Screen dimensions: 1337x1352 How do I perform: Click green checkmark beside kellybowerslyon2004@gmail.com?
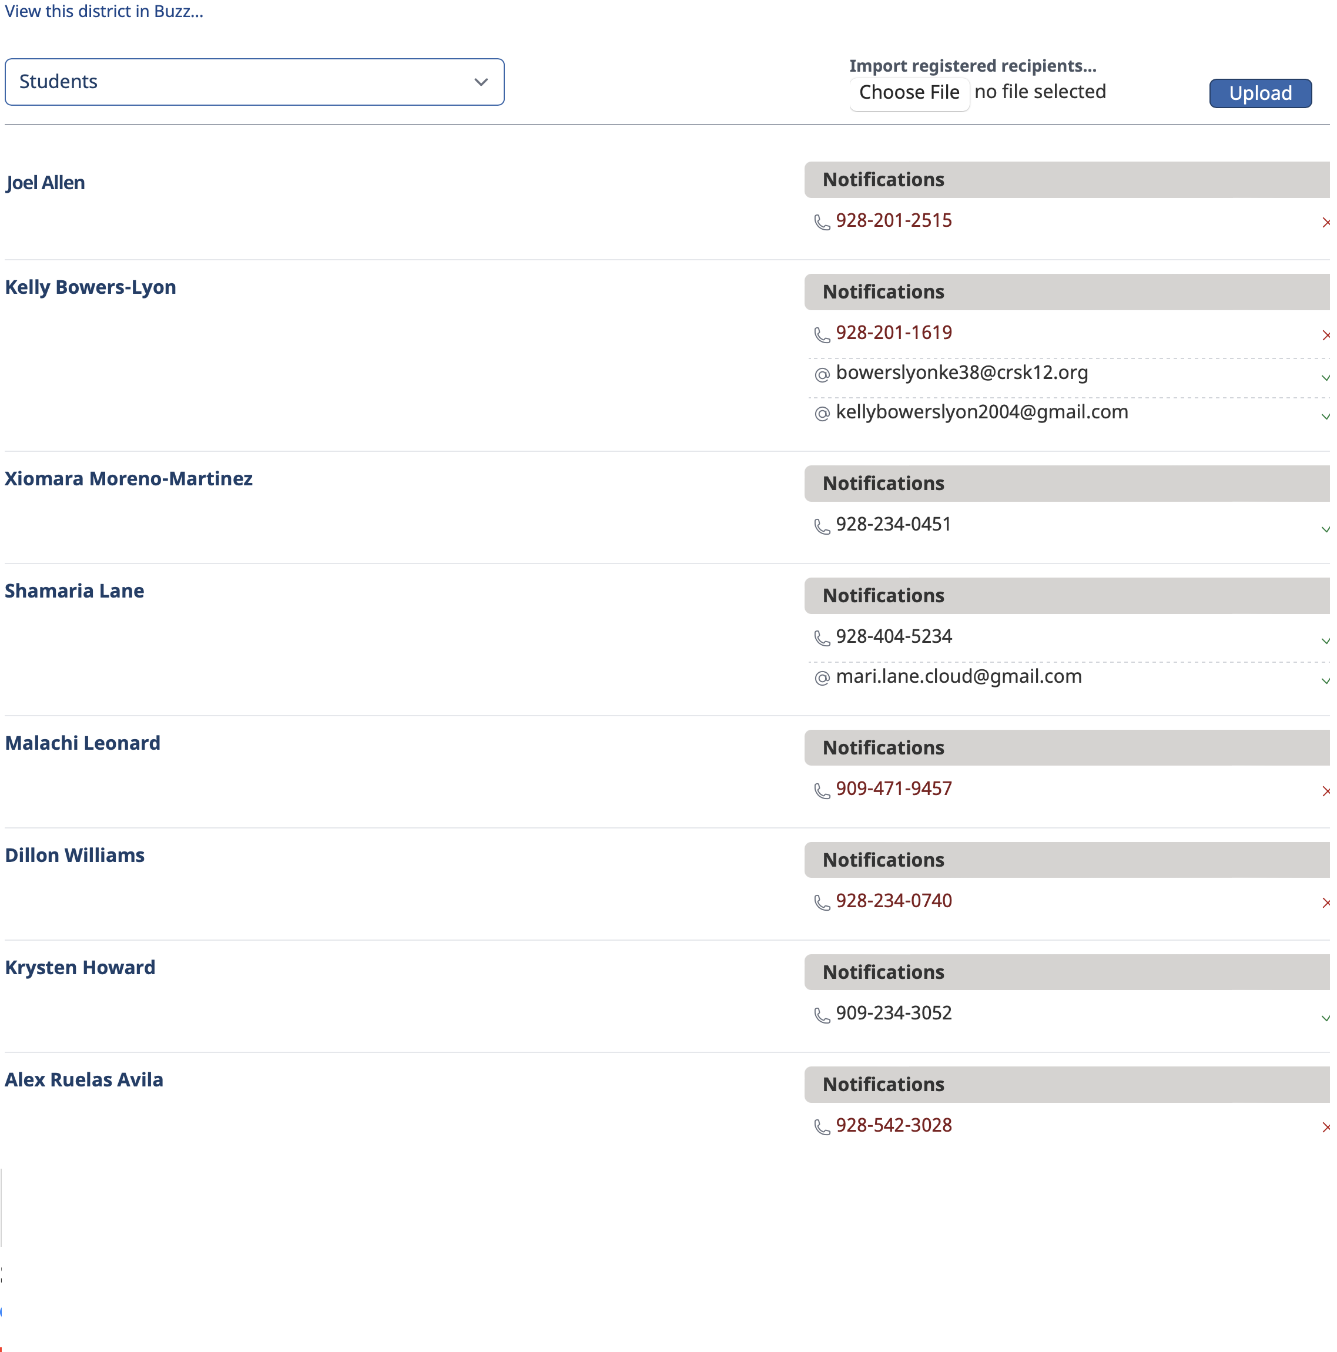1325,417
